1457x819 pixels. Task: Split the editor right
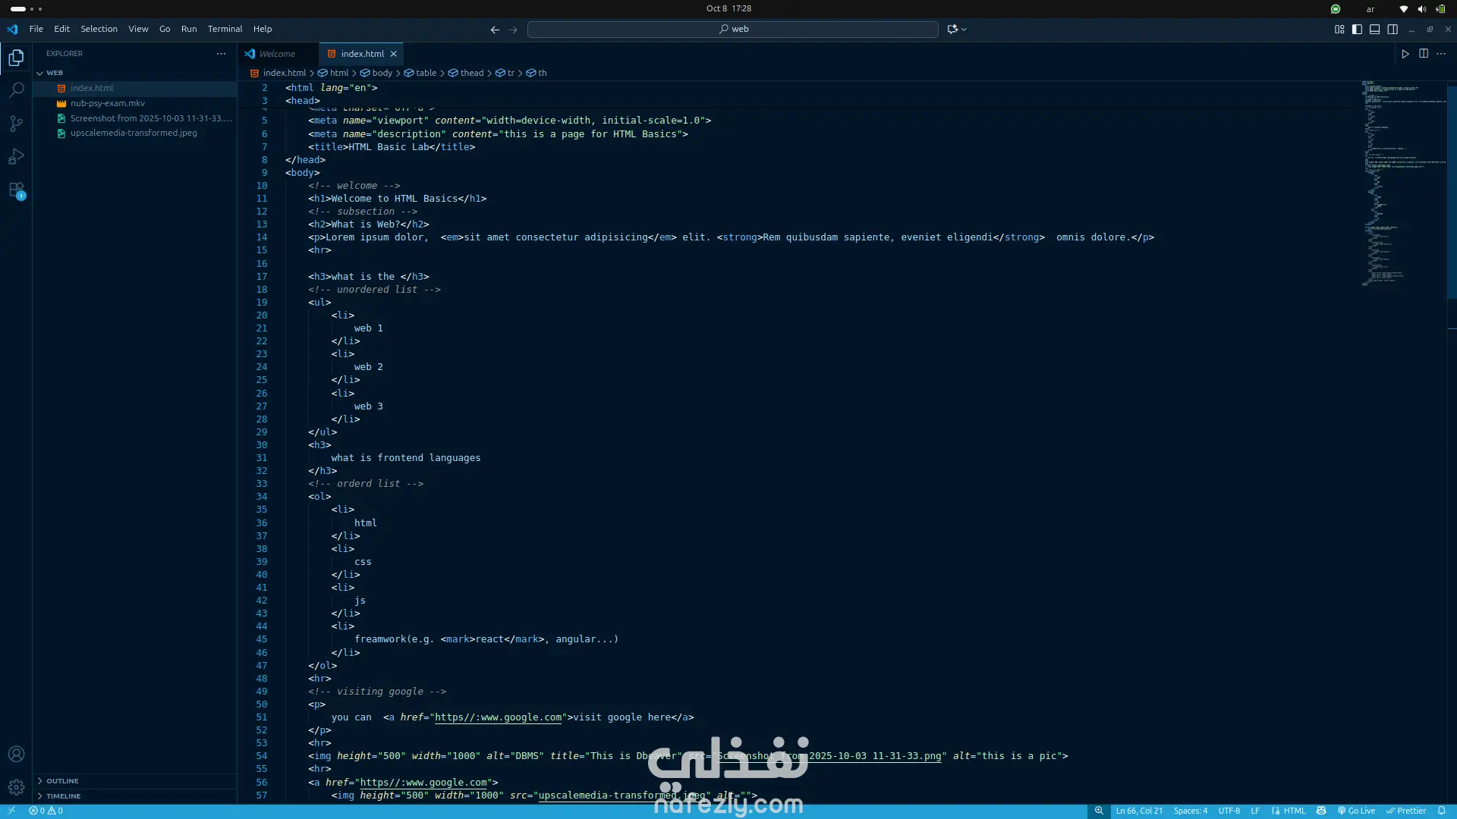click(1424, 54)
